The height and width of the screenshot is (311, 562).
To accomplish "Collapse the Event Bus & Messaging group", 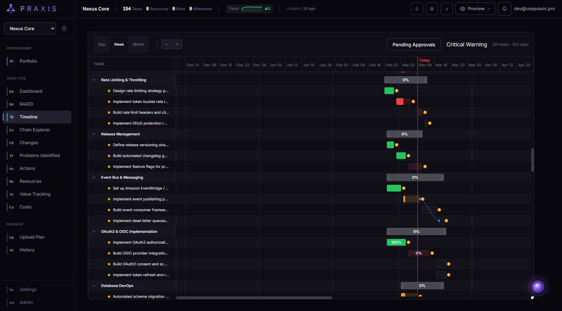I will pyautogui.click(x=94, y=177).
